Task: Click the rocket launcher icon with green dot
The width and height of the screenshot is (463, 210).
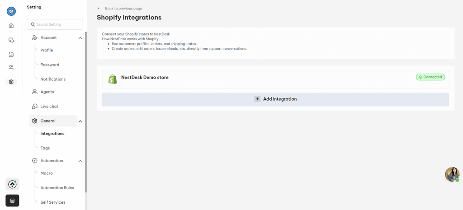Action: (12, 184)
